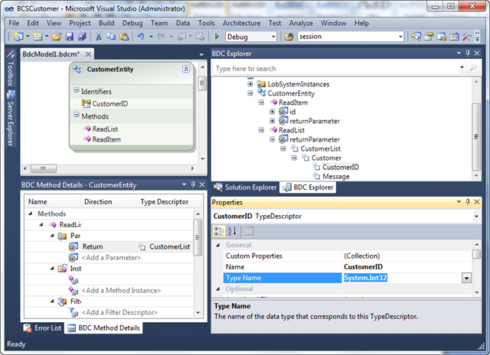Collapse the CustomerEntity node in BDC Explorer
The height and width of the screenshot is (355, 490).
click(250, 93)
